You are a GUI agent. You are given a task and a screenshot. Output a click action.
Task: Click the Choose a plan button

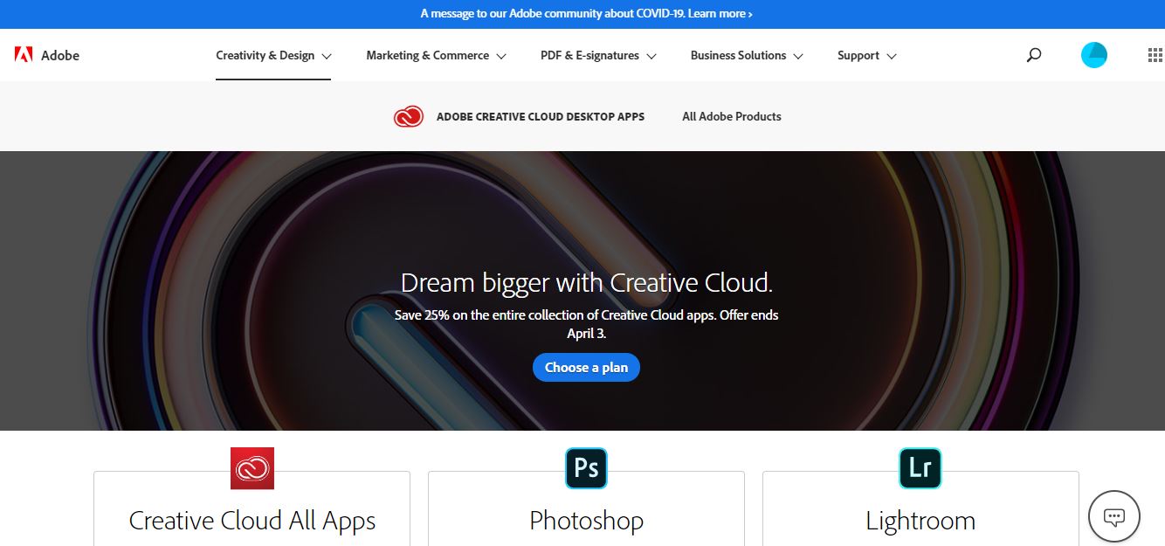pos(586,367)
